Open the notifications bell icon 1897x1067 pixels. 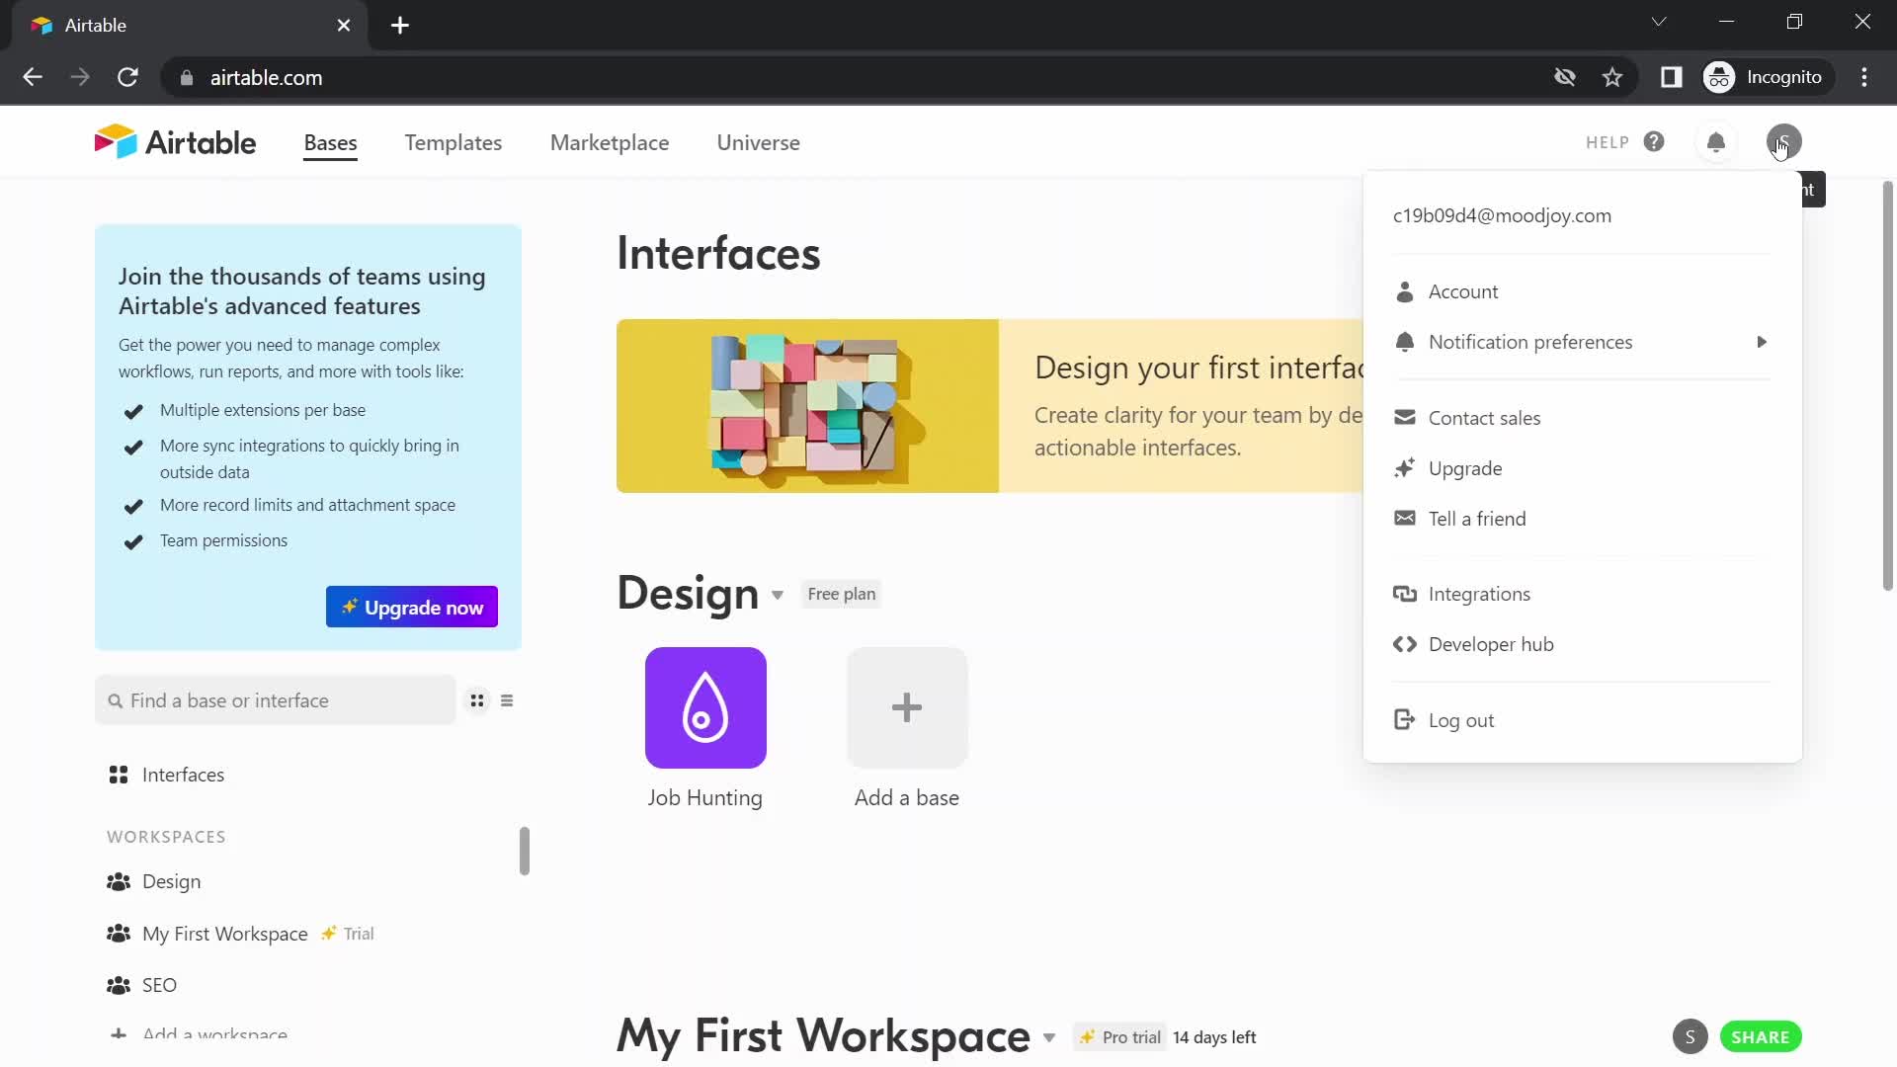[1716, 140]
